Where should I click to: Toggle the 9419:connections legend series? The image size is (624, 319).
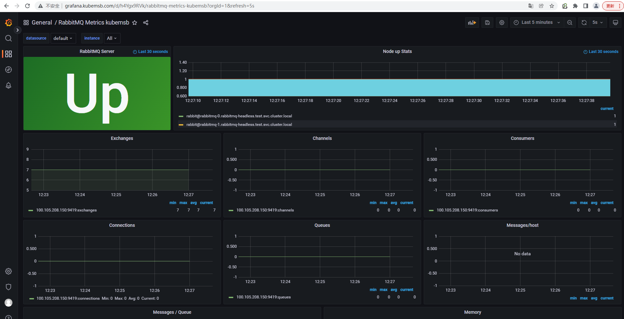[68, 298]
